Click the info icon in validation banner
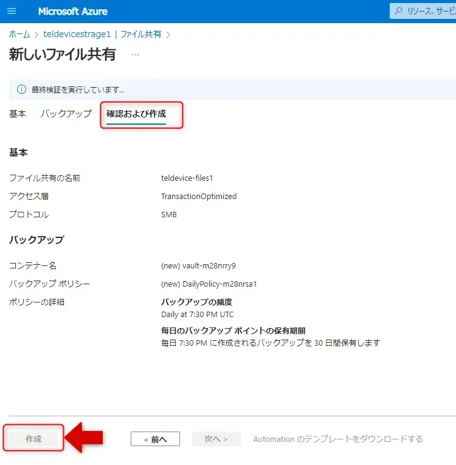Image resolution: width=456 pixels, height=465 pixels. pos(21,89)
